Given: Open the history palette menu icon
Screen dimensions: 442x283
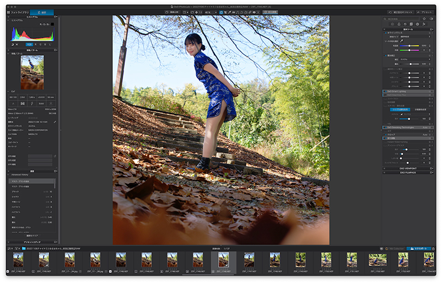Looking at the screenshot, I should [x=56, y=171].
